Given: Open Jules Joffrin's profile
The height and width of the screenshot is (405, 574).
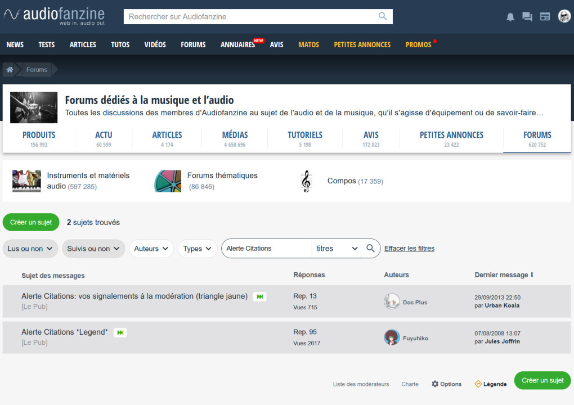Looking at the screenshot, I should (502, 341).
